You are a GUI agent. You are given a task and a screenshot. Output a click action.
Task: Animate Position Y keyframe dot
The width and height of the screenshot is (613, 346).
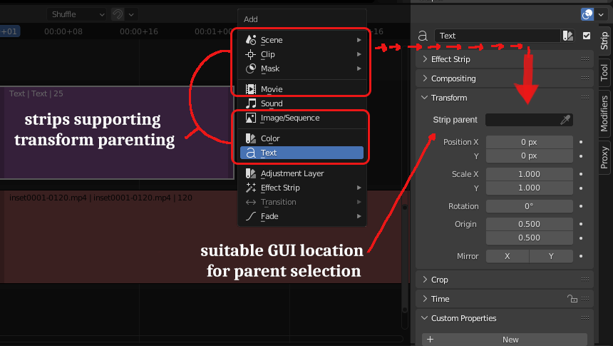pyautogui.click(x=581, y=156)
